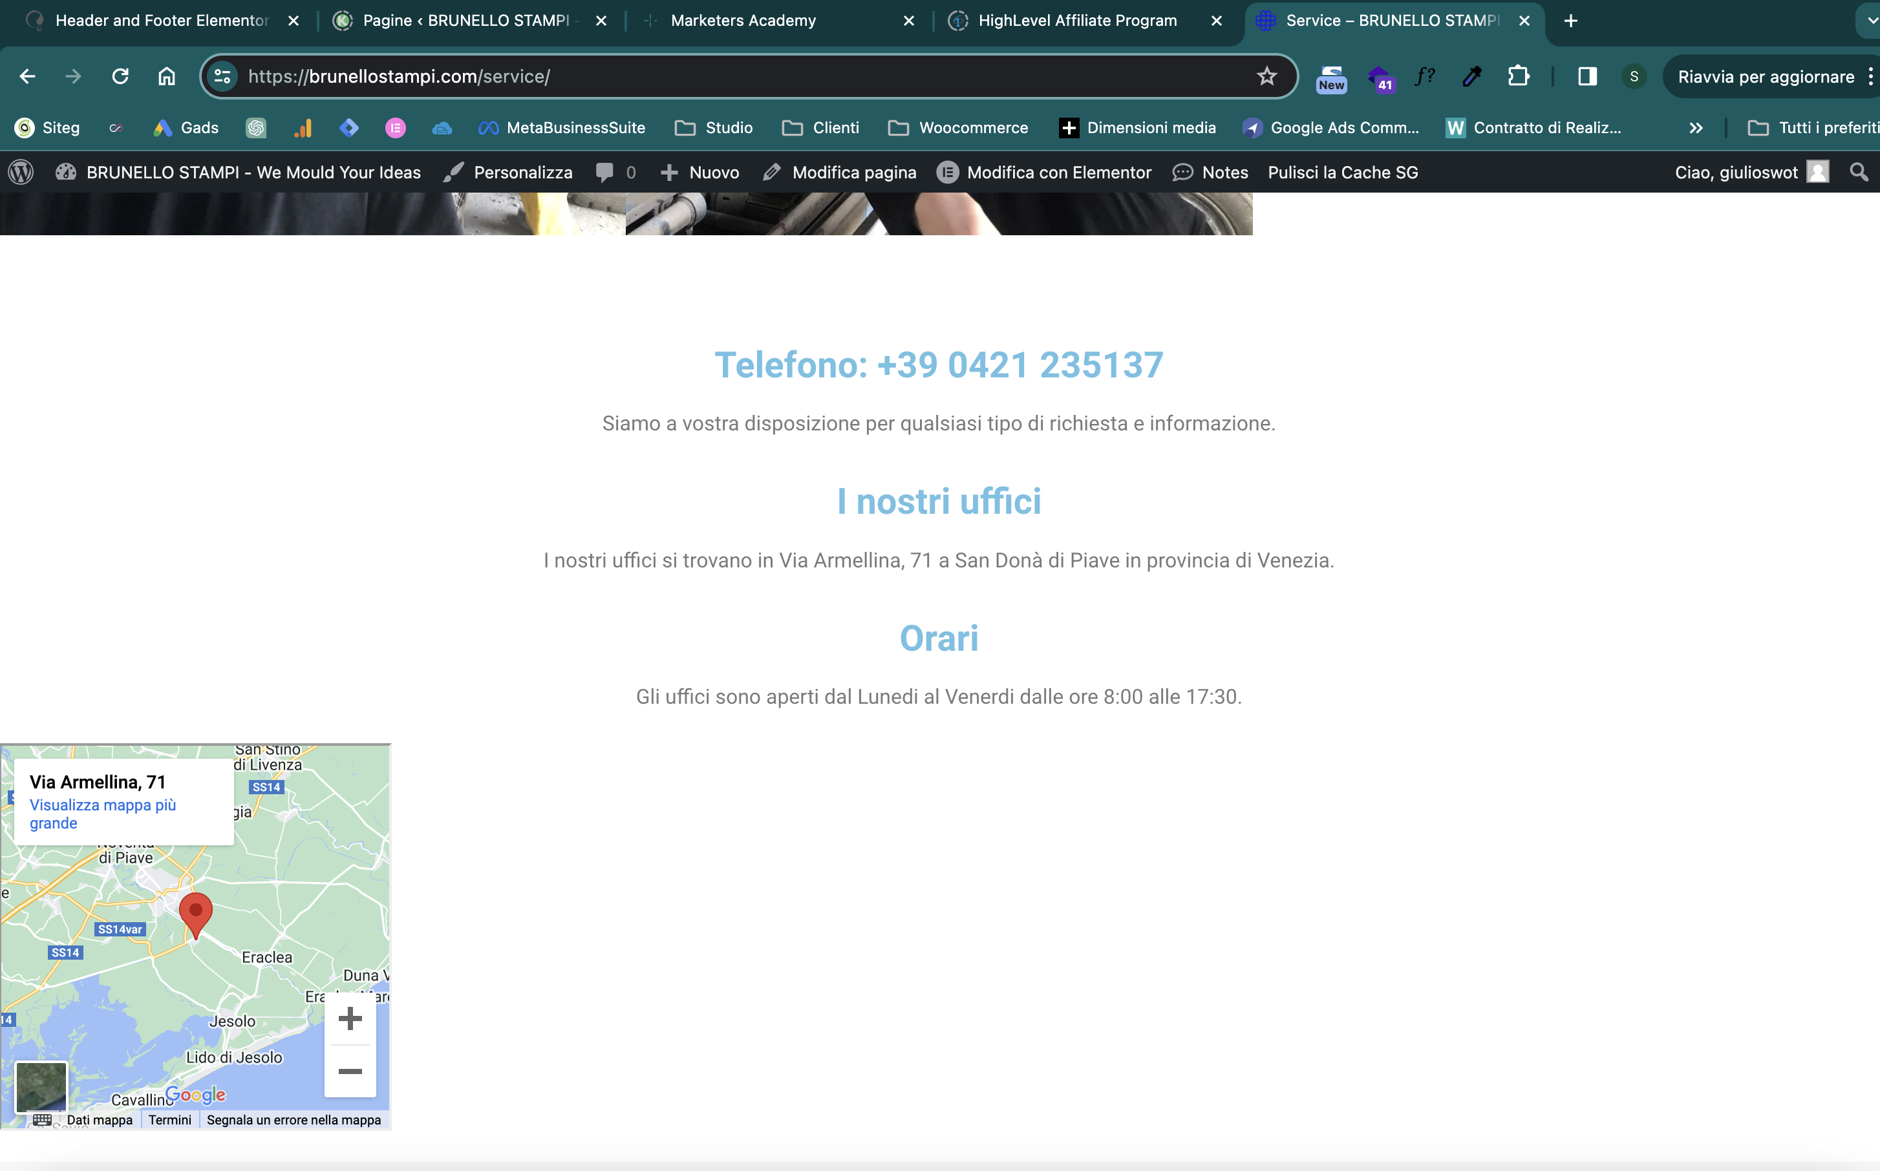
Task: Switch to Marketers Academy tab
Action: [742, 21]
